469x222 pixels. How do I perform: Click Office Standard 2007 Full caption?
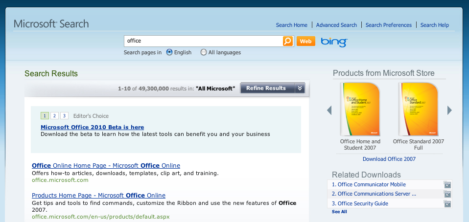click(x=419, y=145)
